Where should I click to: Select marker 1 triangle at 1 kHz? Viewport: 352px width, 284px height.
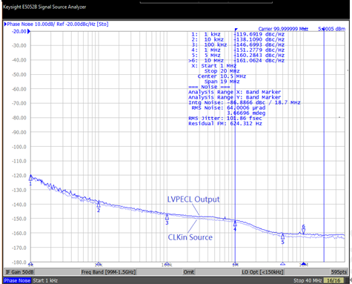[x=30, y=178]
